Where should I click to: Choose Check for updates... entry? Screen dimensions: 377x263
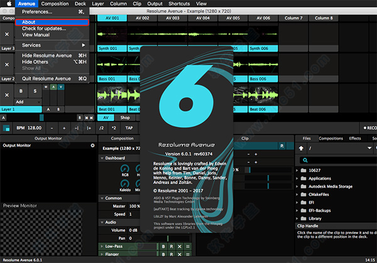click(x=52, y=29)
